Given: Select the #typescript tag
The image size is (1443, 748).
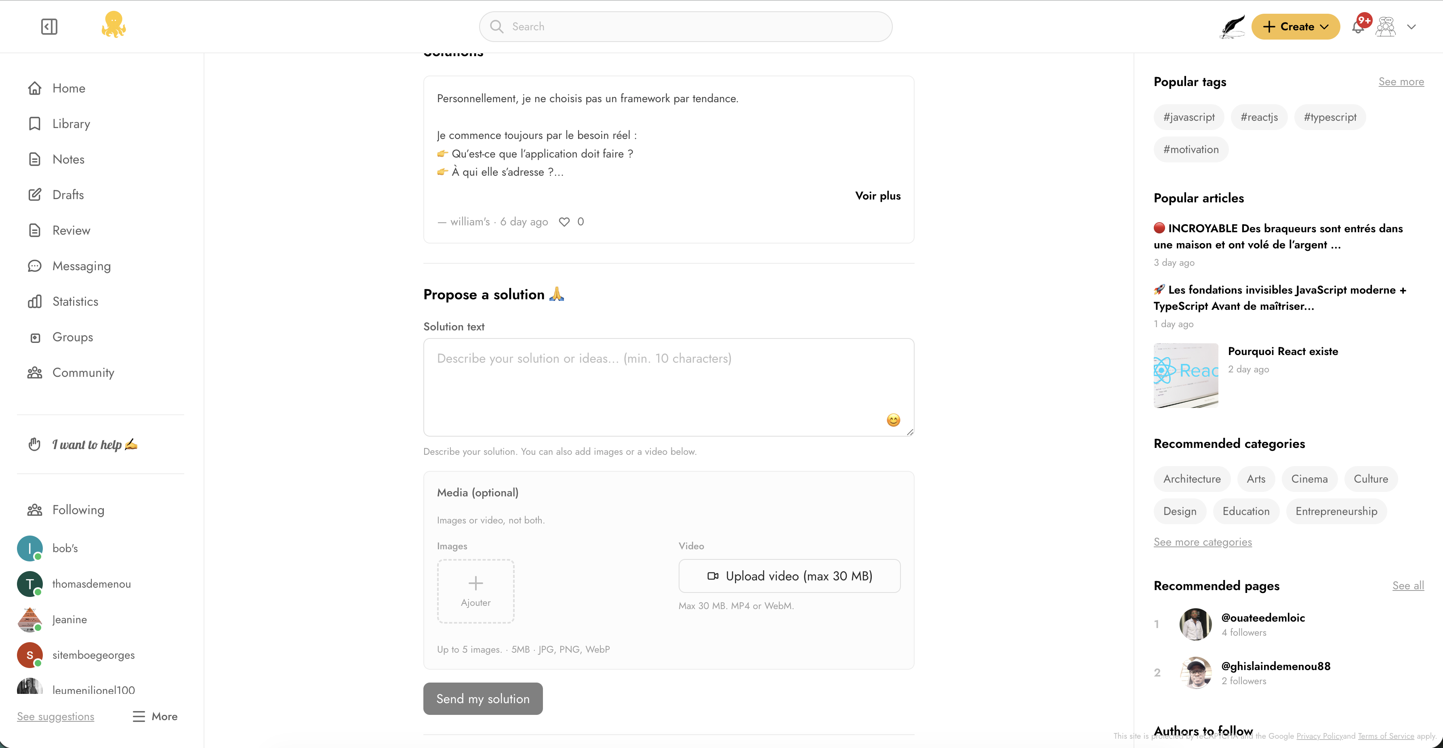Looking at the screenshot, I should [x=1330, y=117].
